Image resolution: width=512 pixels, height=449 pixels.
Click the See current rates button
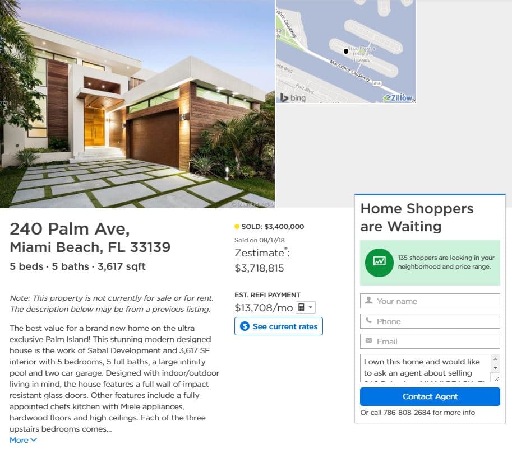coord(279,326)
